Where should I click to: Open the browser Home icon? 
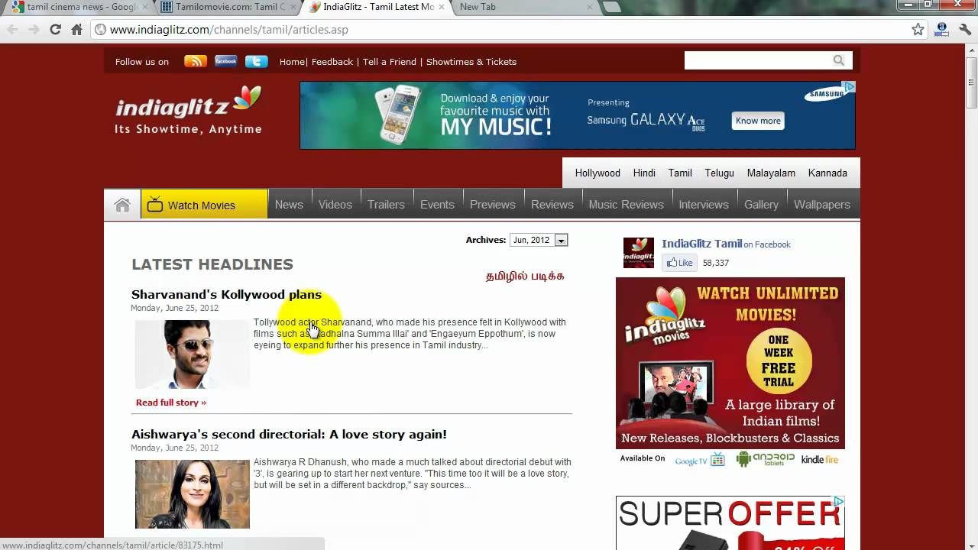(x=76, y=30)
